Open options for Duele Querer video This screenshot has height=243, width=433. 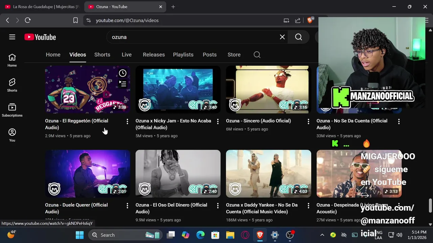click(127, 206)
